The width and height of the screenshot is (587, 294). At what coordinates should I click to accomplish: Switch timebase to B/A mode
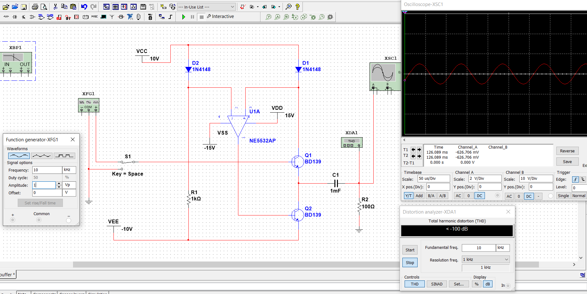tap(431, 196)
